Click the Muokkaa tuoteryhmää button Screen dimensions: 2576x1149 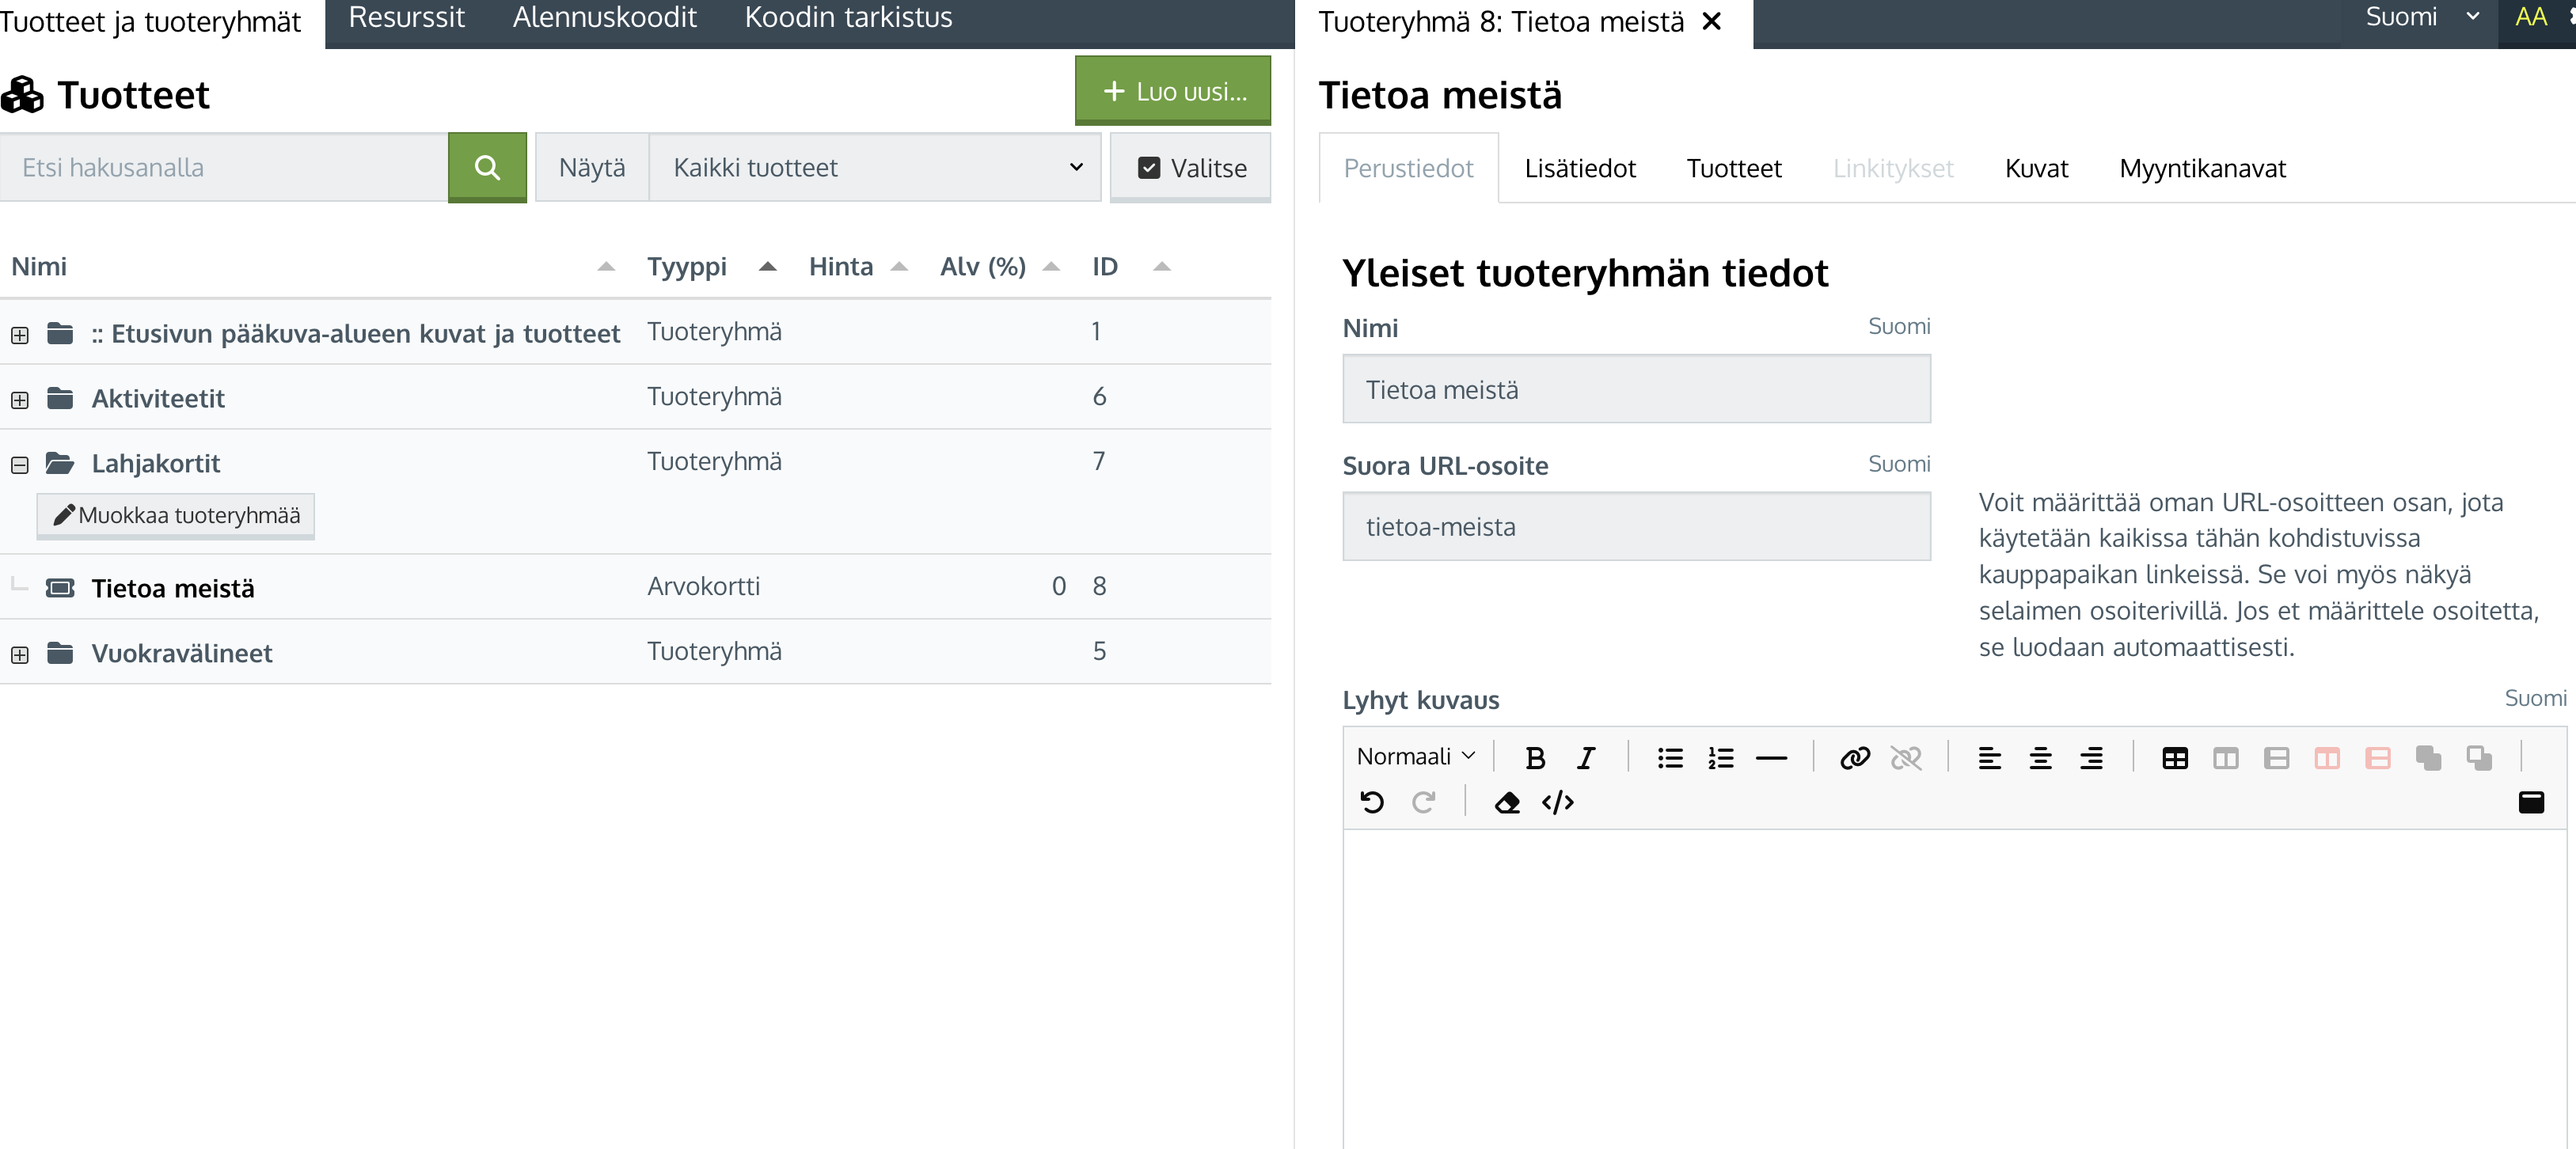tap(176, 516)
